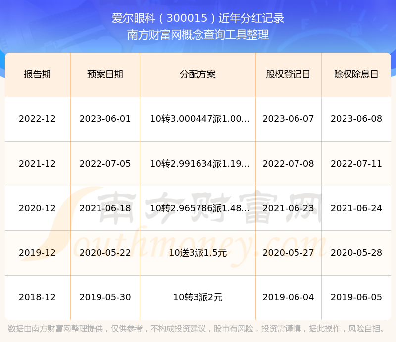This screenshot has width=396, height=342.
Task: Select ex-dividend date 2020-05-28
Action: pyautogui.click(x=356, y=253)
